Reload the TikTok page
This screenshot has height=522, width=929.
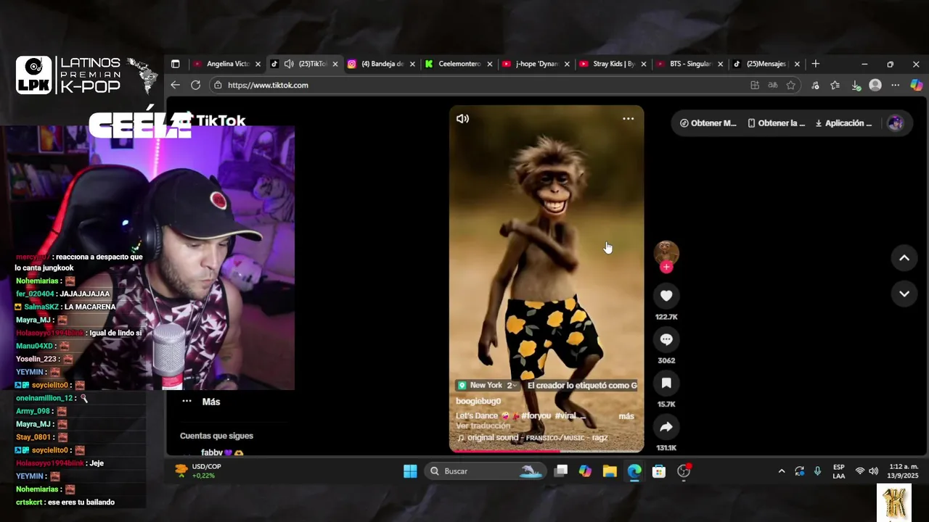(x=195, y=85)
